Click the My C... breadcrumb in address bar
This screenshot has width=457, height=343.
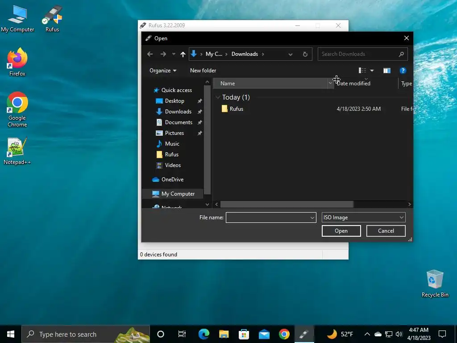[x=214, y=54]
